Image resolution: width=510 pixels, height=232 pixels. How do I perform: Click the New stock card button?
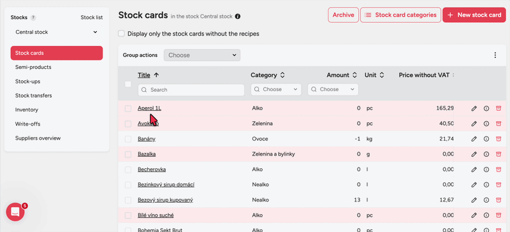pos(474,15)
